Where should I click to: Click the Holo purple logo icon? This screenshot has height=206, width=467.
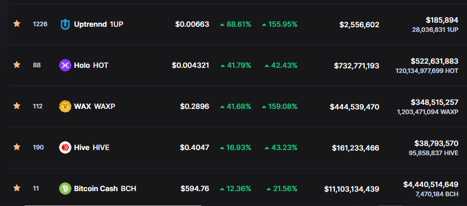coord(65,65)
